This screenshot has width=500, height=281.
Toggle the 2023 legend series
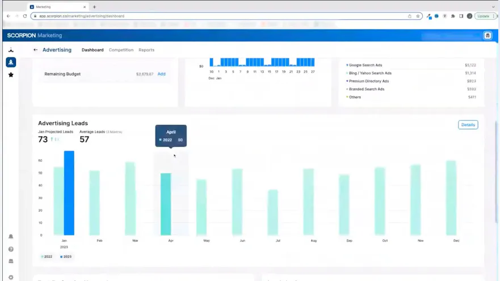[66, 257]
